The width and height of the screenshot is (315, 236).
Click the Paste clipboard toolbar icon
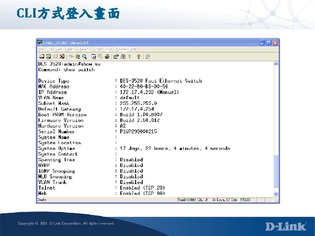pos(78,56)
